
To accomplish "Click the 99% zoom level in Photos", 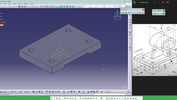I will coord(168,2).
